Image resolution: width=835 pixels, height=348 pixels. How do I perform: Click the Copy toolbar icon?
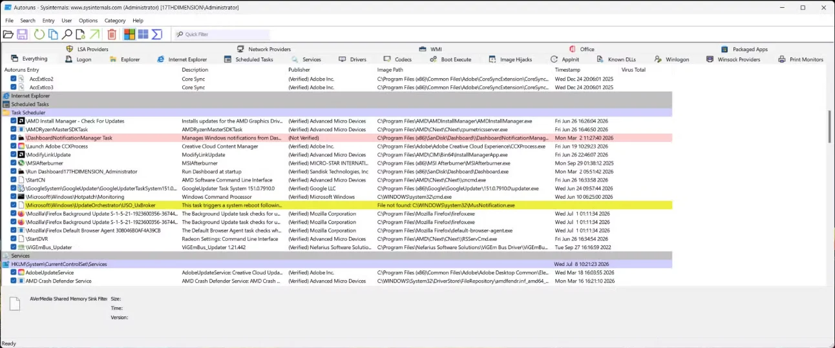coord(53,34)
